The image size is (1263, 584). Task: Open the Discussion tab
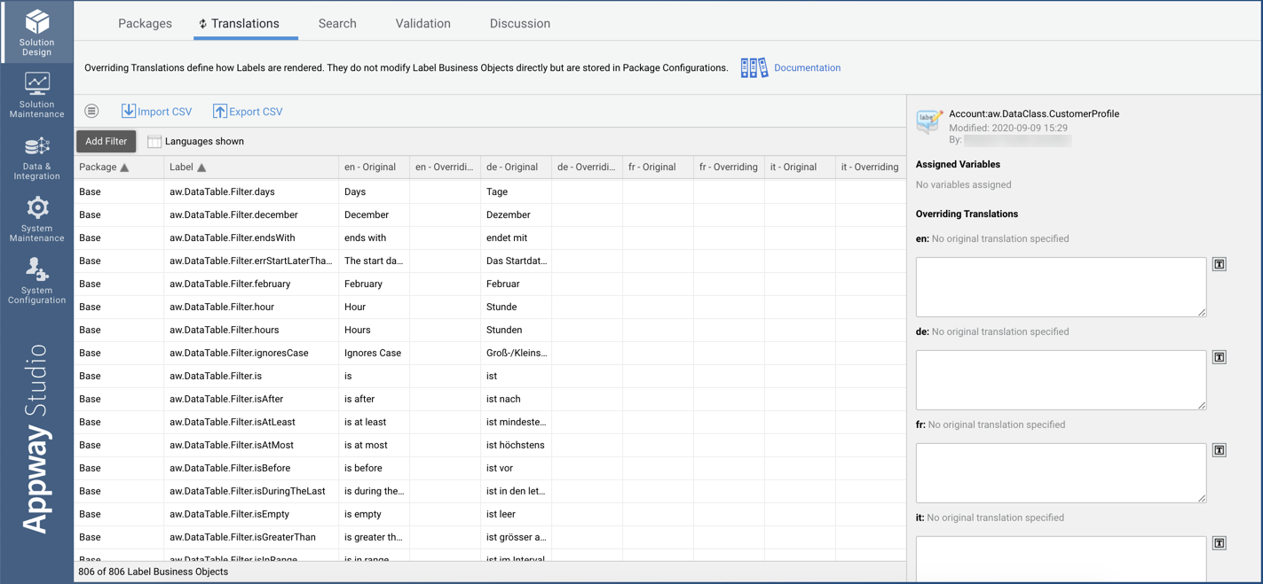(520, 24)
